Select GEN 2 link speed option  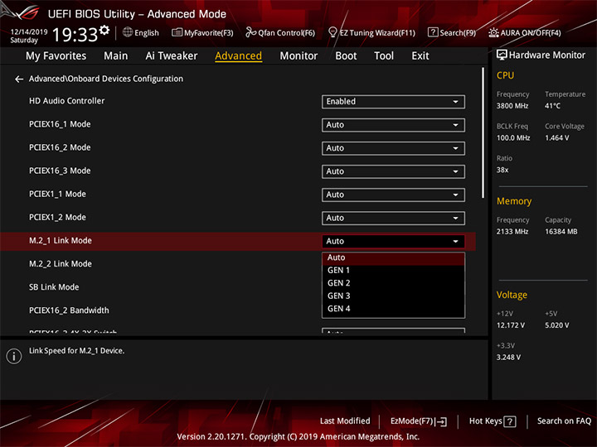point(393,283)
